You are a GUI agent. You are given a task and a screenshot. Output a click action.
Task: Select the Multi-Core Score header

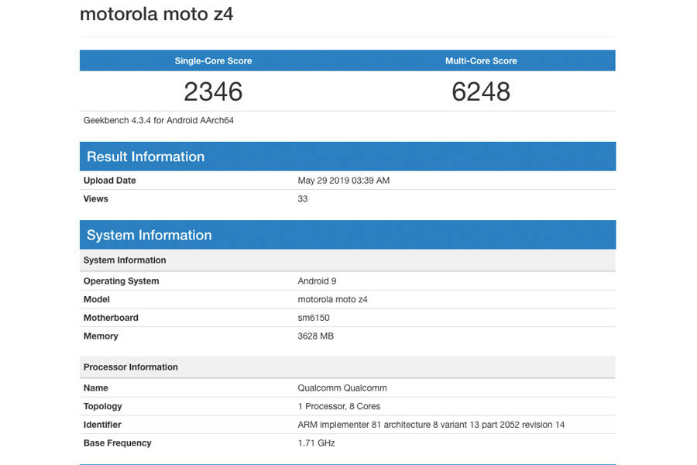[x=482, y=60]
